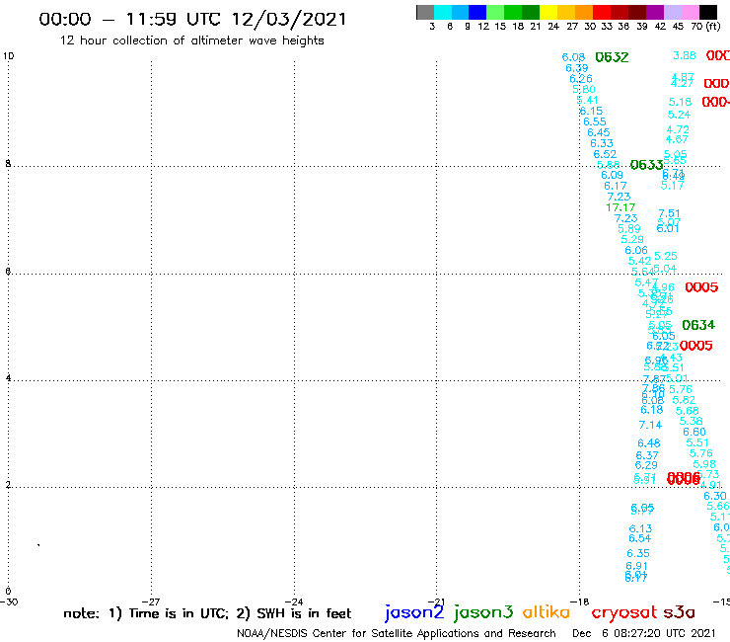The width and height of the screenshot is (730, 642).
Task: Click the wave height value '6.33'
Action: [602, 143]
